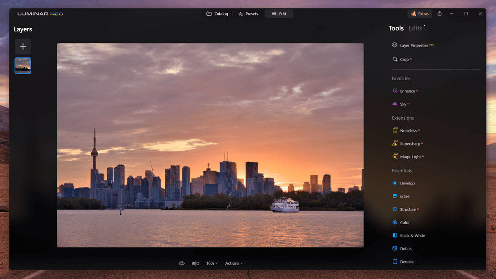
Task: Open the Black & White tool
Action: pyautogui.click(x=412, y=235)
